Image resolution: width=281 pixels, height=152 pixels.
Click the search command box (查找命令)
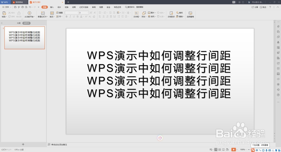134,7
